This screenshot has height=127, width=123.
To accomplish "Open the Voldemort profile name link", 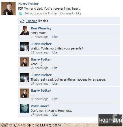I will tap(40, 106).
